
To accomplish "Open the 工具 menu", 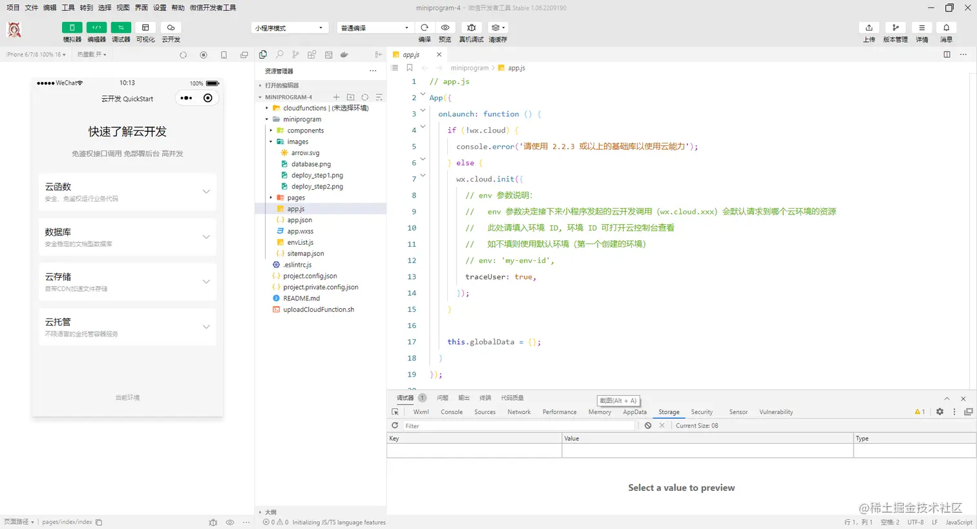I will click(x=68, y=8).
